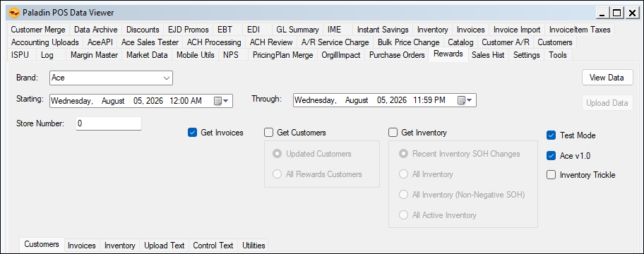Open the Data Archive tab
Image resolution: width=644 pixels, height=254 pixels.
tap(96, 30)
